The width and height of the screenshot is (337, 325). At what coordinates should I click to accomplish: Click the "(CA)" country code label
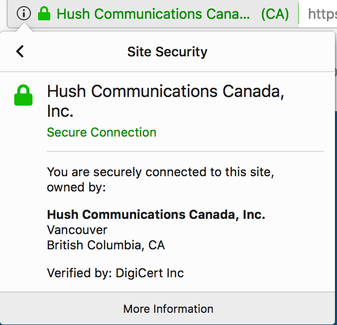click(275, 14)
